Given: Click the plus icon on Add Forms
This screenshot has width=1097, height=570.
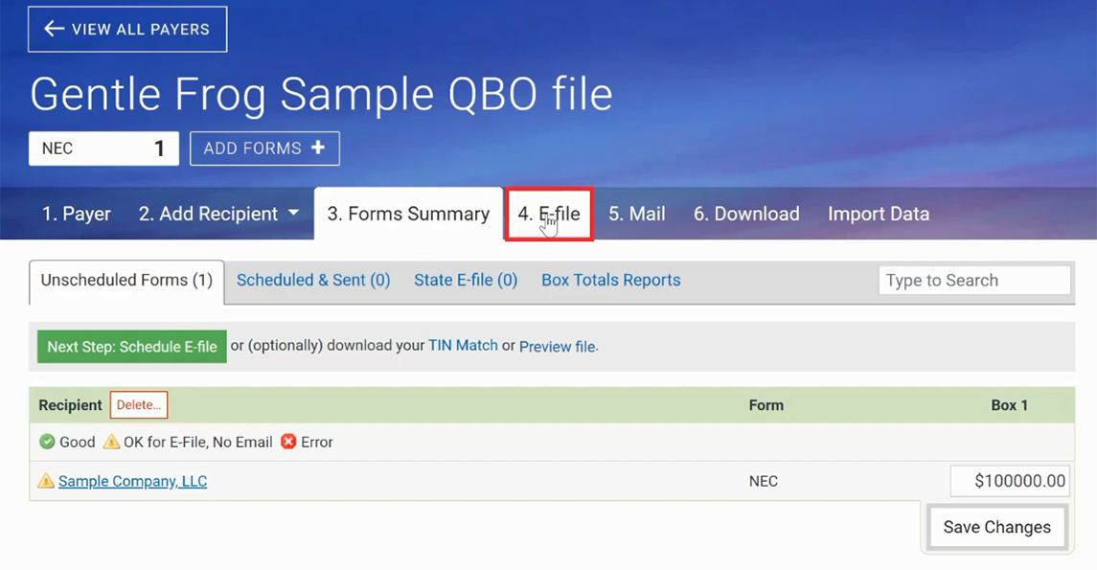Looking at the screenshot, I should pyautogui.click(x=318, y=148).
